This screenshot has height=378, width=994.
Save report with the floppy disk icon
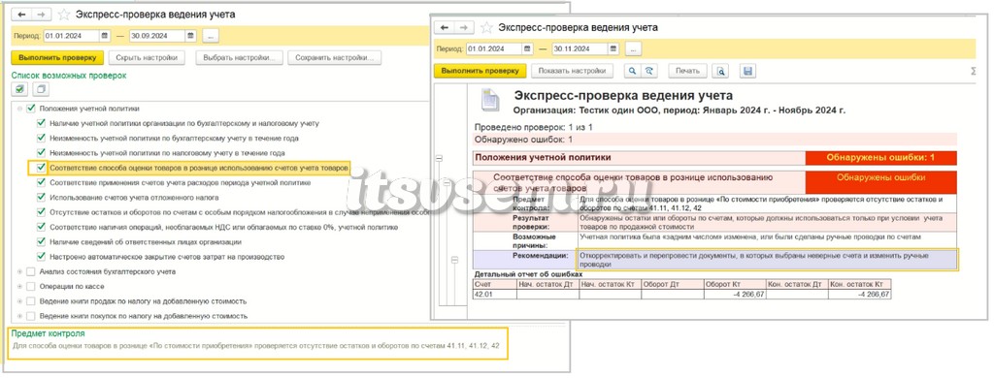(x=747, y=71)
